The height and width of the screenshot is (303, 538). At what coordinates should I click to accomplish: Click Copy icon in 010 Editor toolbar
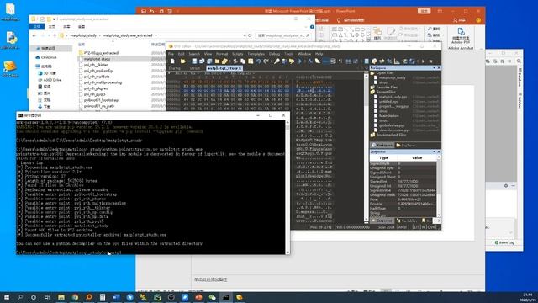pos(243,61)
